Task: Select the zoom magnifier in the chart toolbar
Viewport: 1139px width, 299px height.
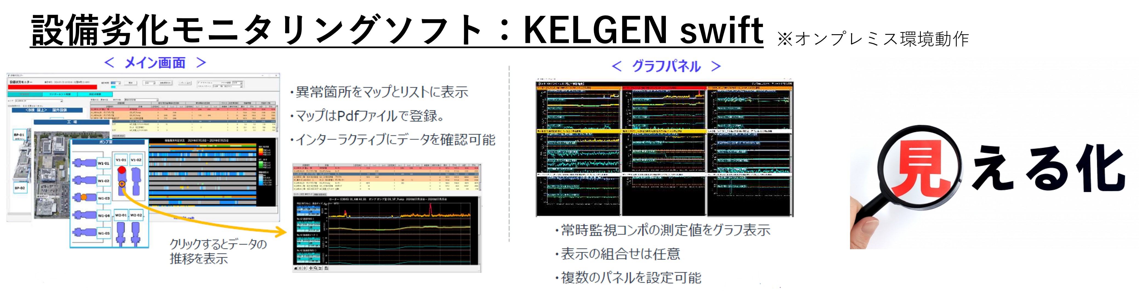Action: (x=315, y=268)
